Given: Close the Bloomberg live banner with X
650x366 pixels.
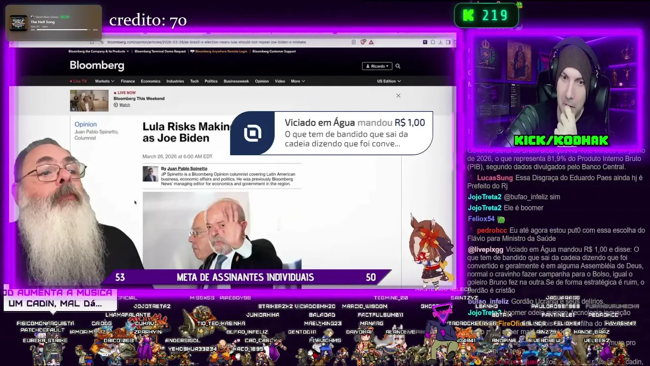Looking at the screenshot, I should (398, 96).
